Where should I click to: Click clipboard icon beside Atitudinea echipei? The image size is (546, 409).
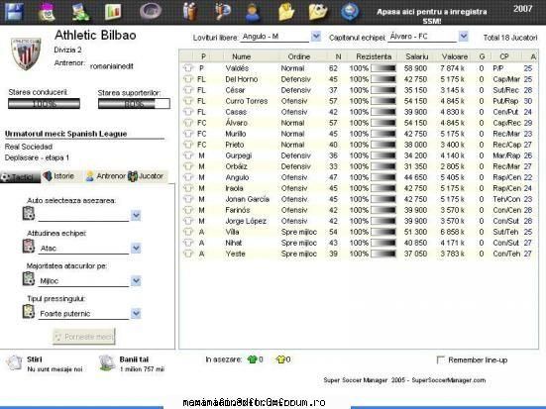coord(29,247)
